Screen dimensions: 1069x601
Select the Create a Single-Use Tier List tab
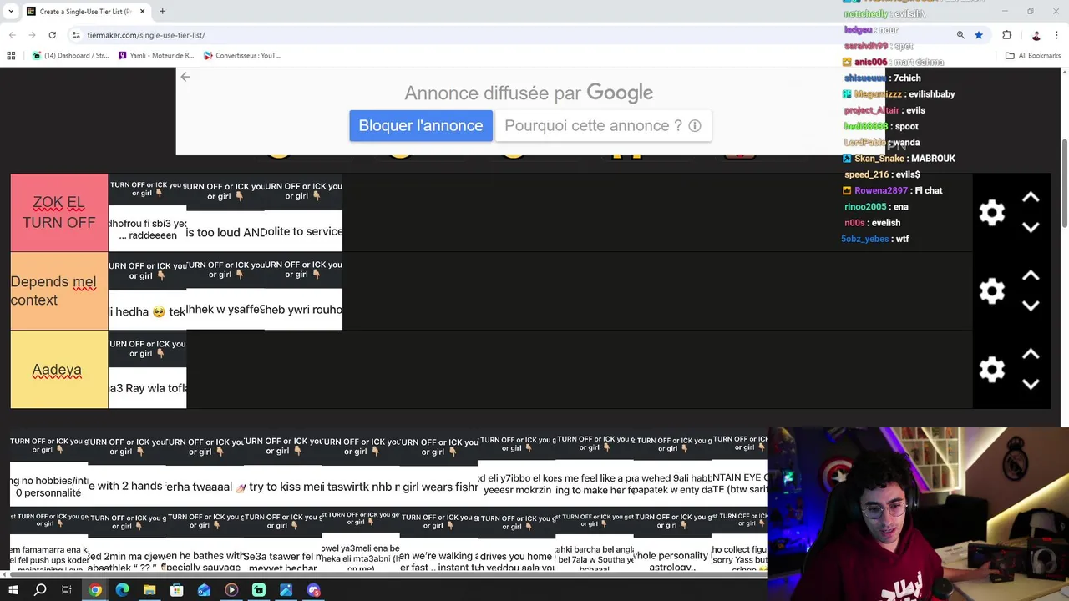tap(86, 12)
